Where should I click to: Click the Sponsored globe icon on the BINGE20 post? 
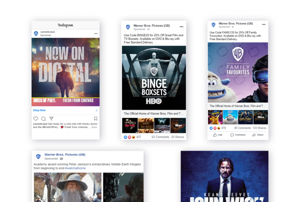149,29
